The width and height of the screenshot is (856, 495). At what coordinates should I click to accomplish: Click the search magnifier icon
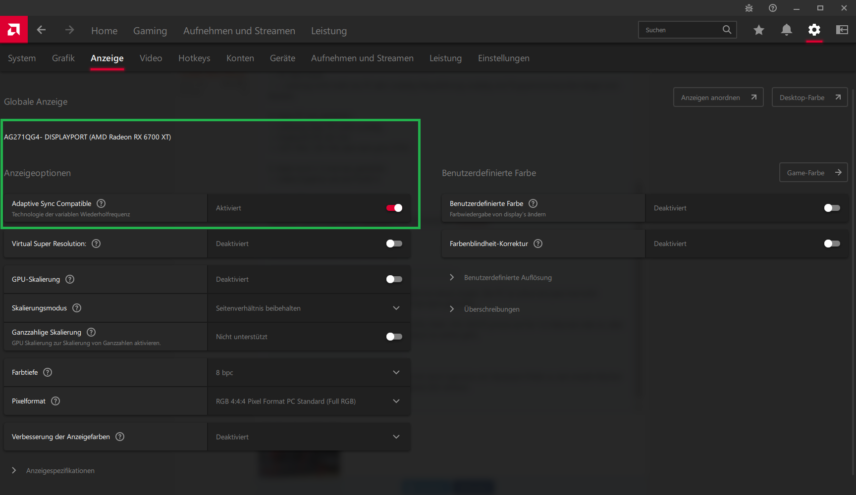(727, 30)
